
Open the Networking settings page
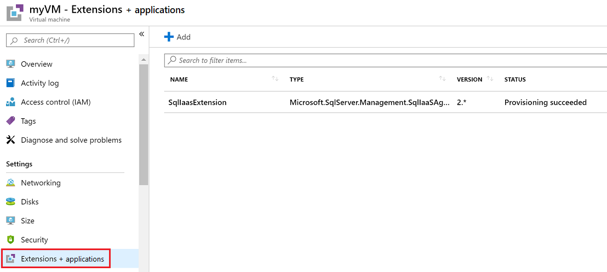click(x=41, y=183)
